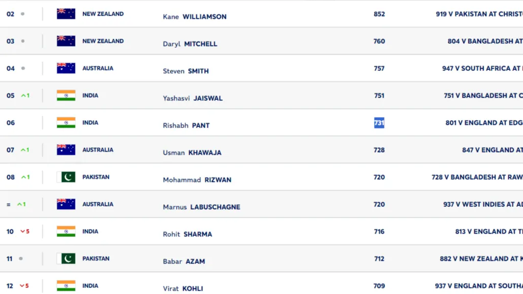Click Pakistan flag beside Babar Azam
The height and width of the screenshot is (294, 523).
point(66,258)
